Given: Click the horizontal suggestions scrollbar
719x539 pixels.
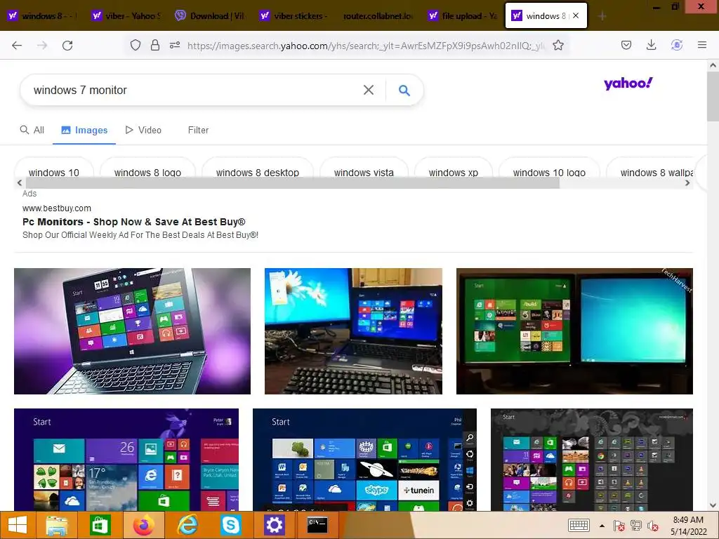Looking at the screenshot, I should (291, 183).
